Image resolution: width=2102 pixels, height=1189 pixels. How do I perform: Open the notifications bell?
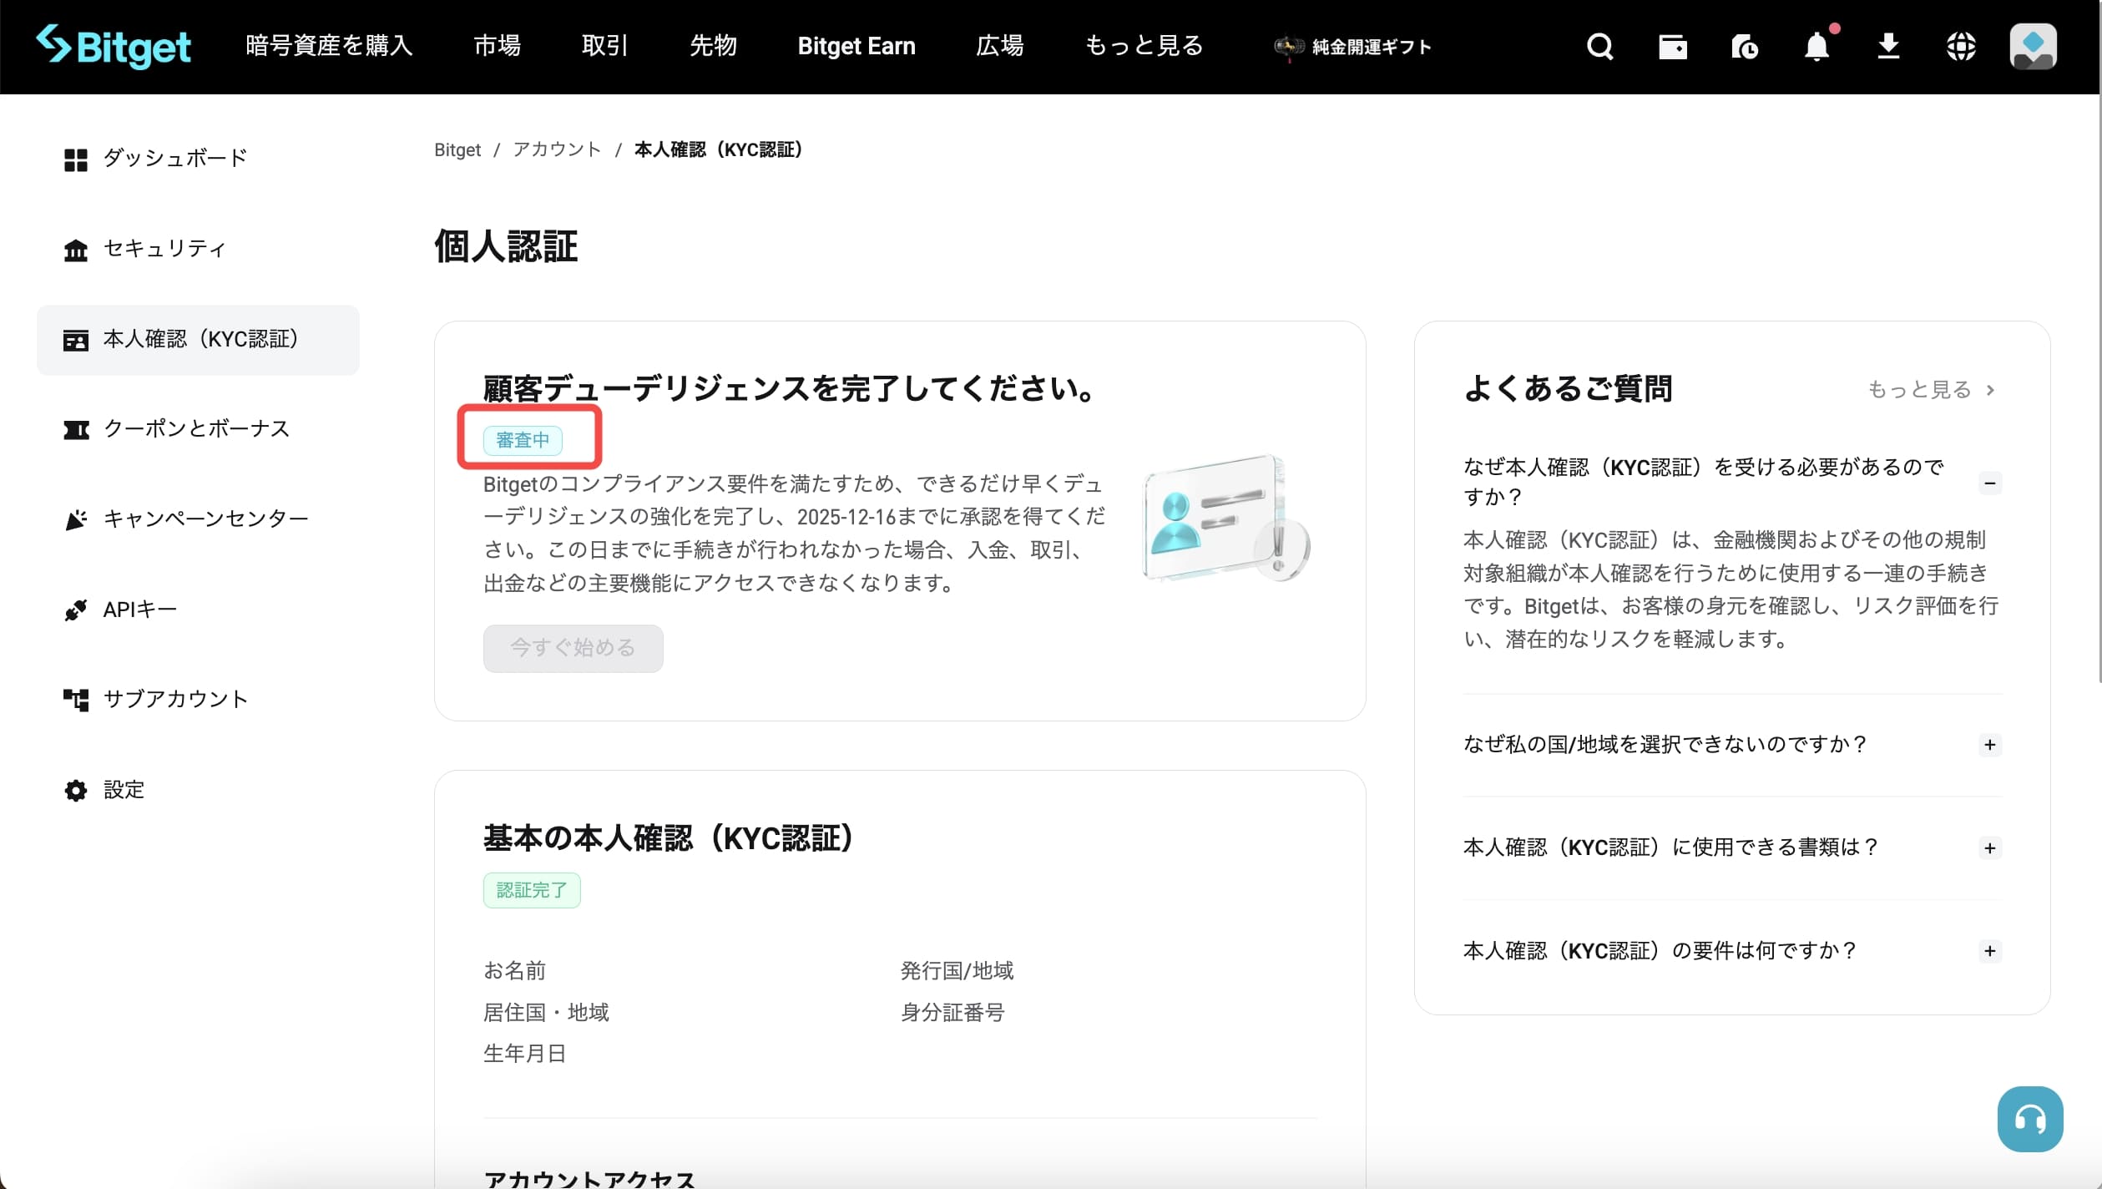pyautogui.click(x=1815, y=48)
